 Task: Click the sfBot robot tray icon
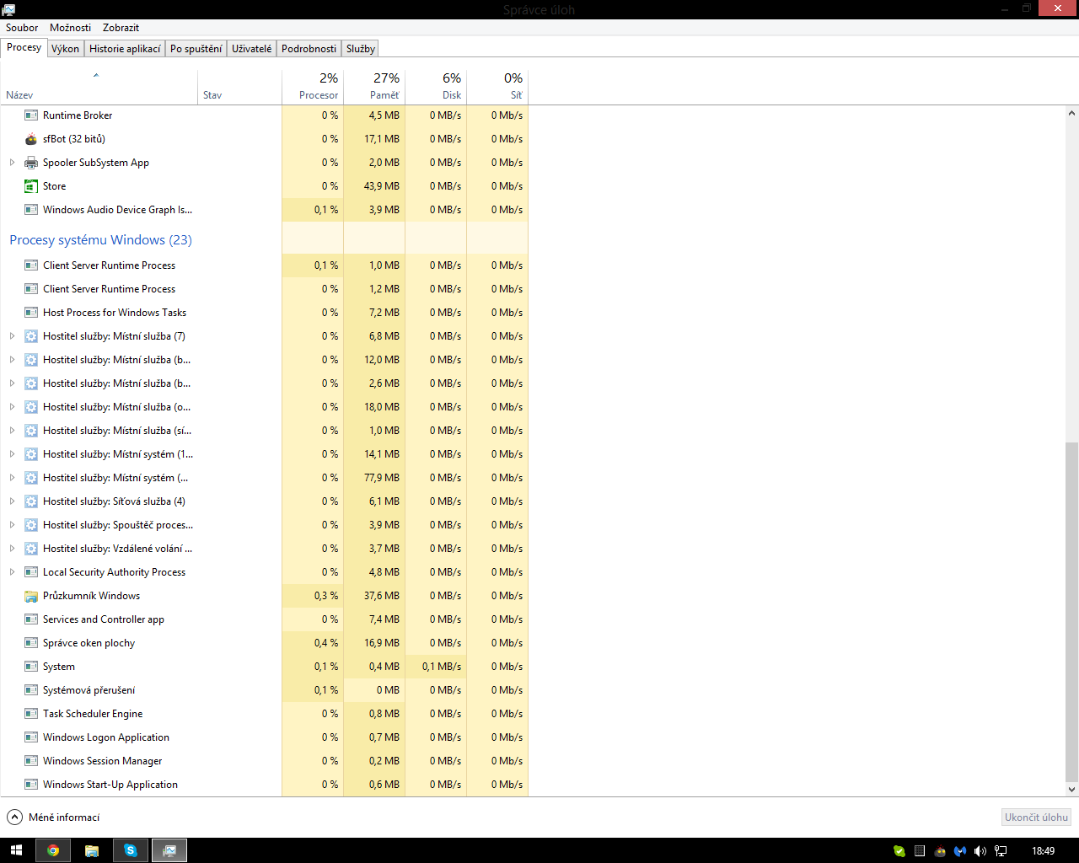click(x=940, y=851)
